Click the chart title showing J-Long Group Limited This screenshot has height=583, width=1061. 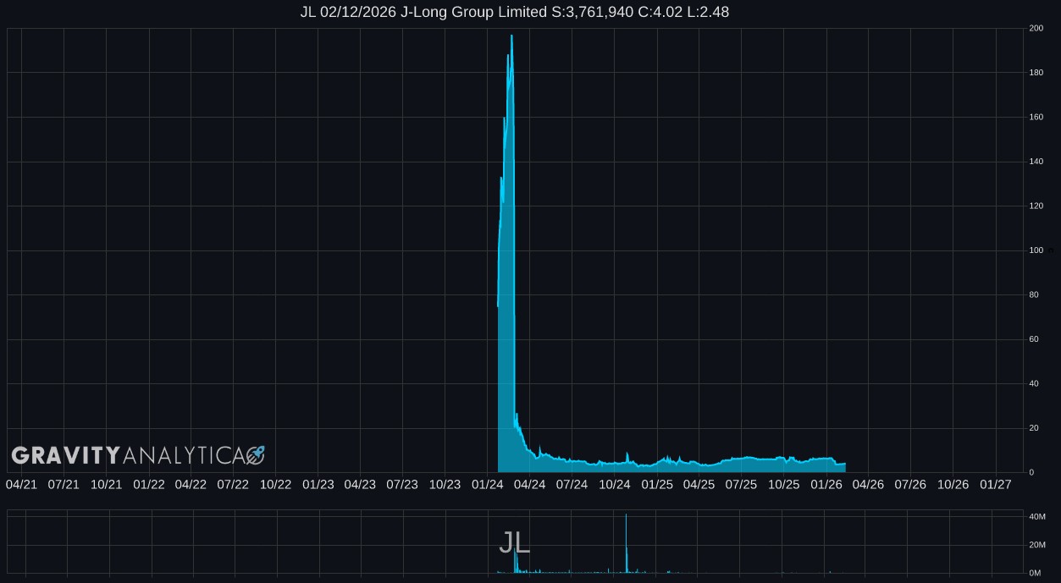(x=514, y=12)
